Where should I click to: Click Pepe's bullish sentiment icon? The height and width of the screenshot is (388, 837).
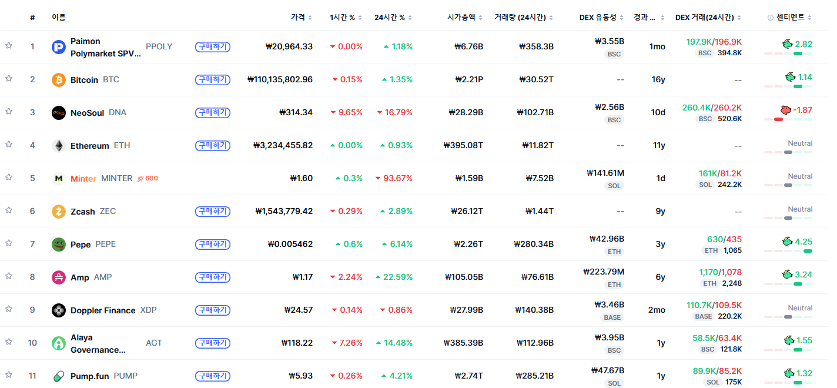787,242
